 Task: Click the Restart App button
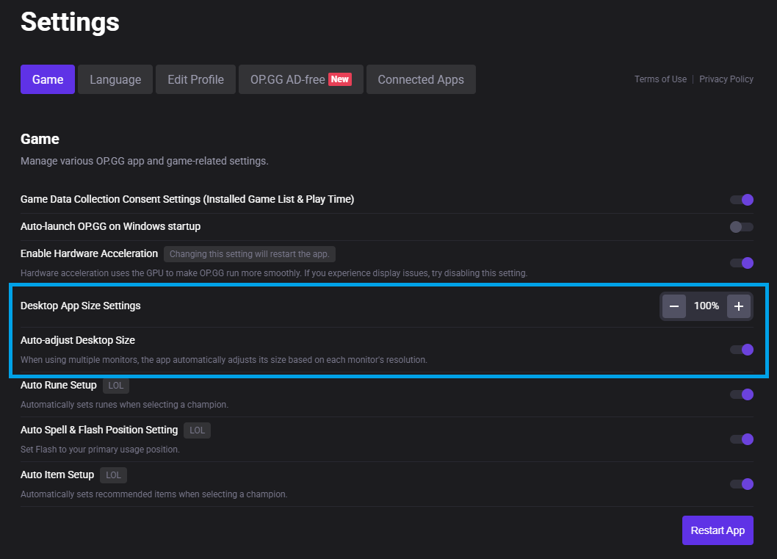point(718,530)
